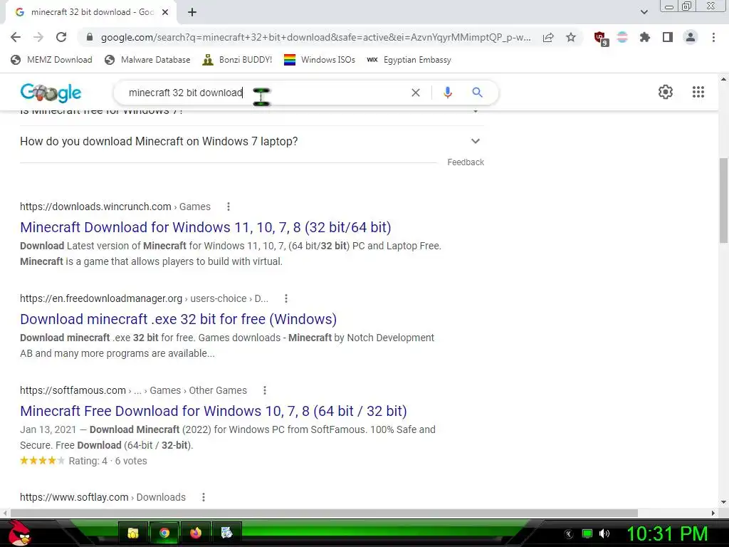Click the volume speaker tray icon
Image resolution: width=729 pixels, height=547 pixels.
604,533
